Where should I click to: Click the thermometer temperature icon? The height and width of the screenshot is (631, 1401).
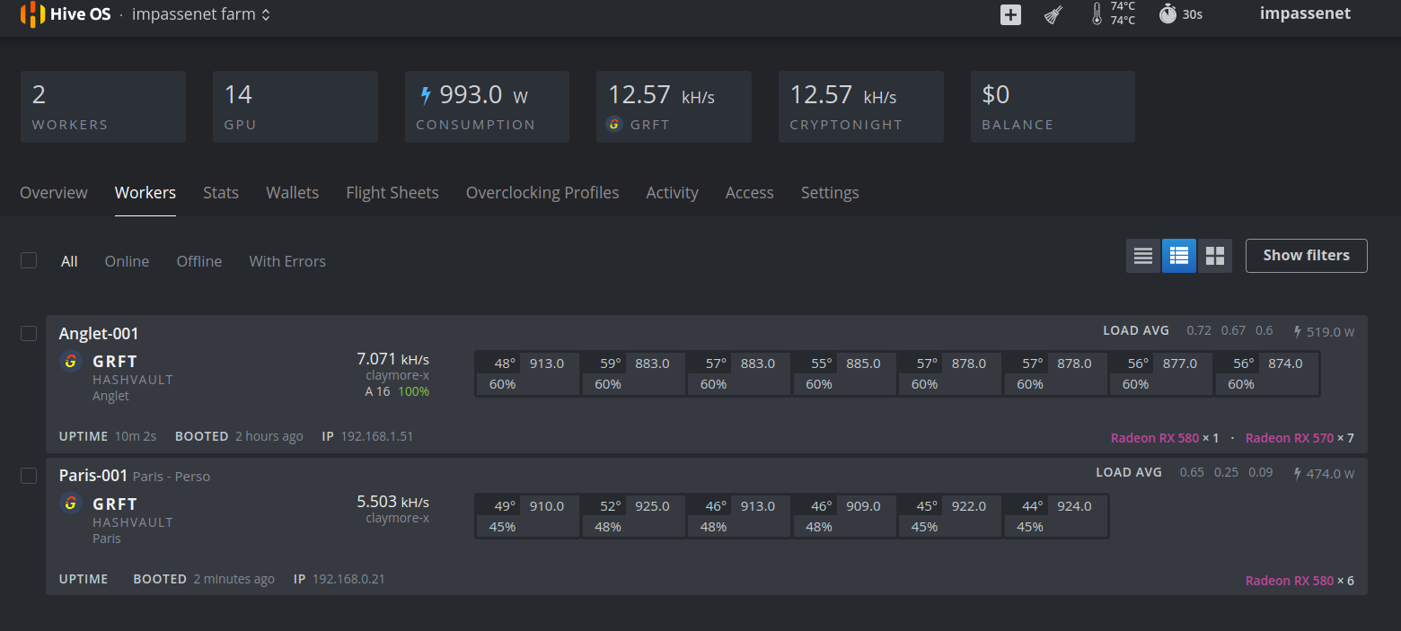click(1097, 13)
